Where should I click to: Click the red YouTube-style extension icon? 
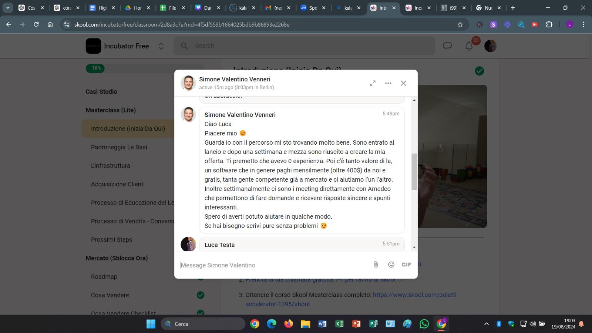[535, 24]
